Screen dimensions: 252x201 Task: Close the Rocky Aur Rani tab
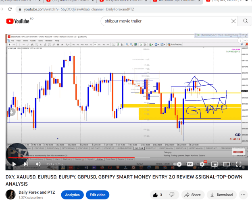(x=146, y=1)
